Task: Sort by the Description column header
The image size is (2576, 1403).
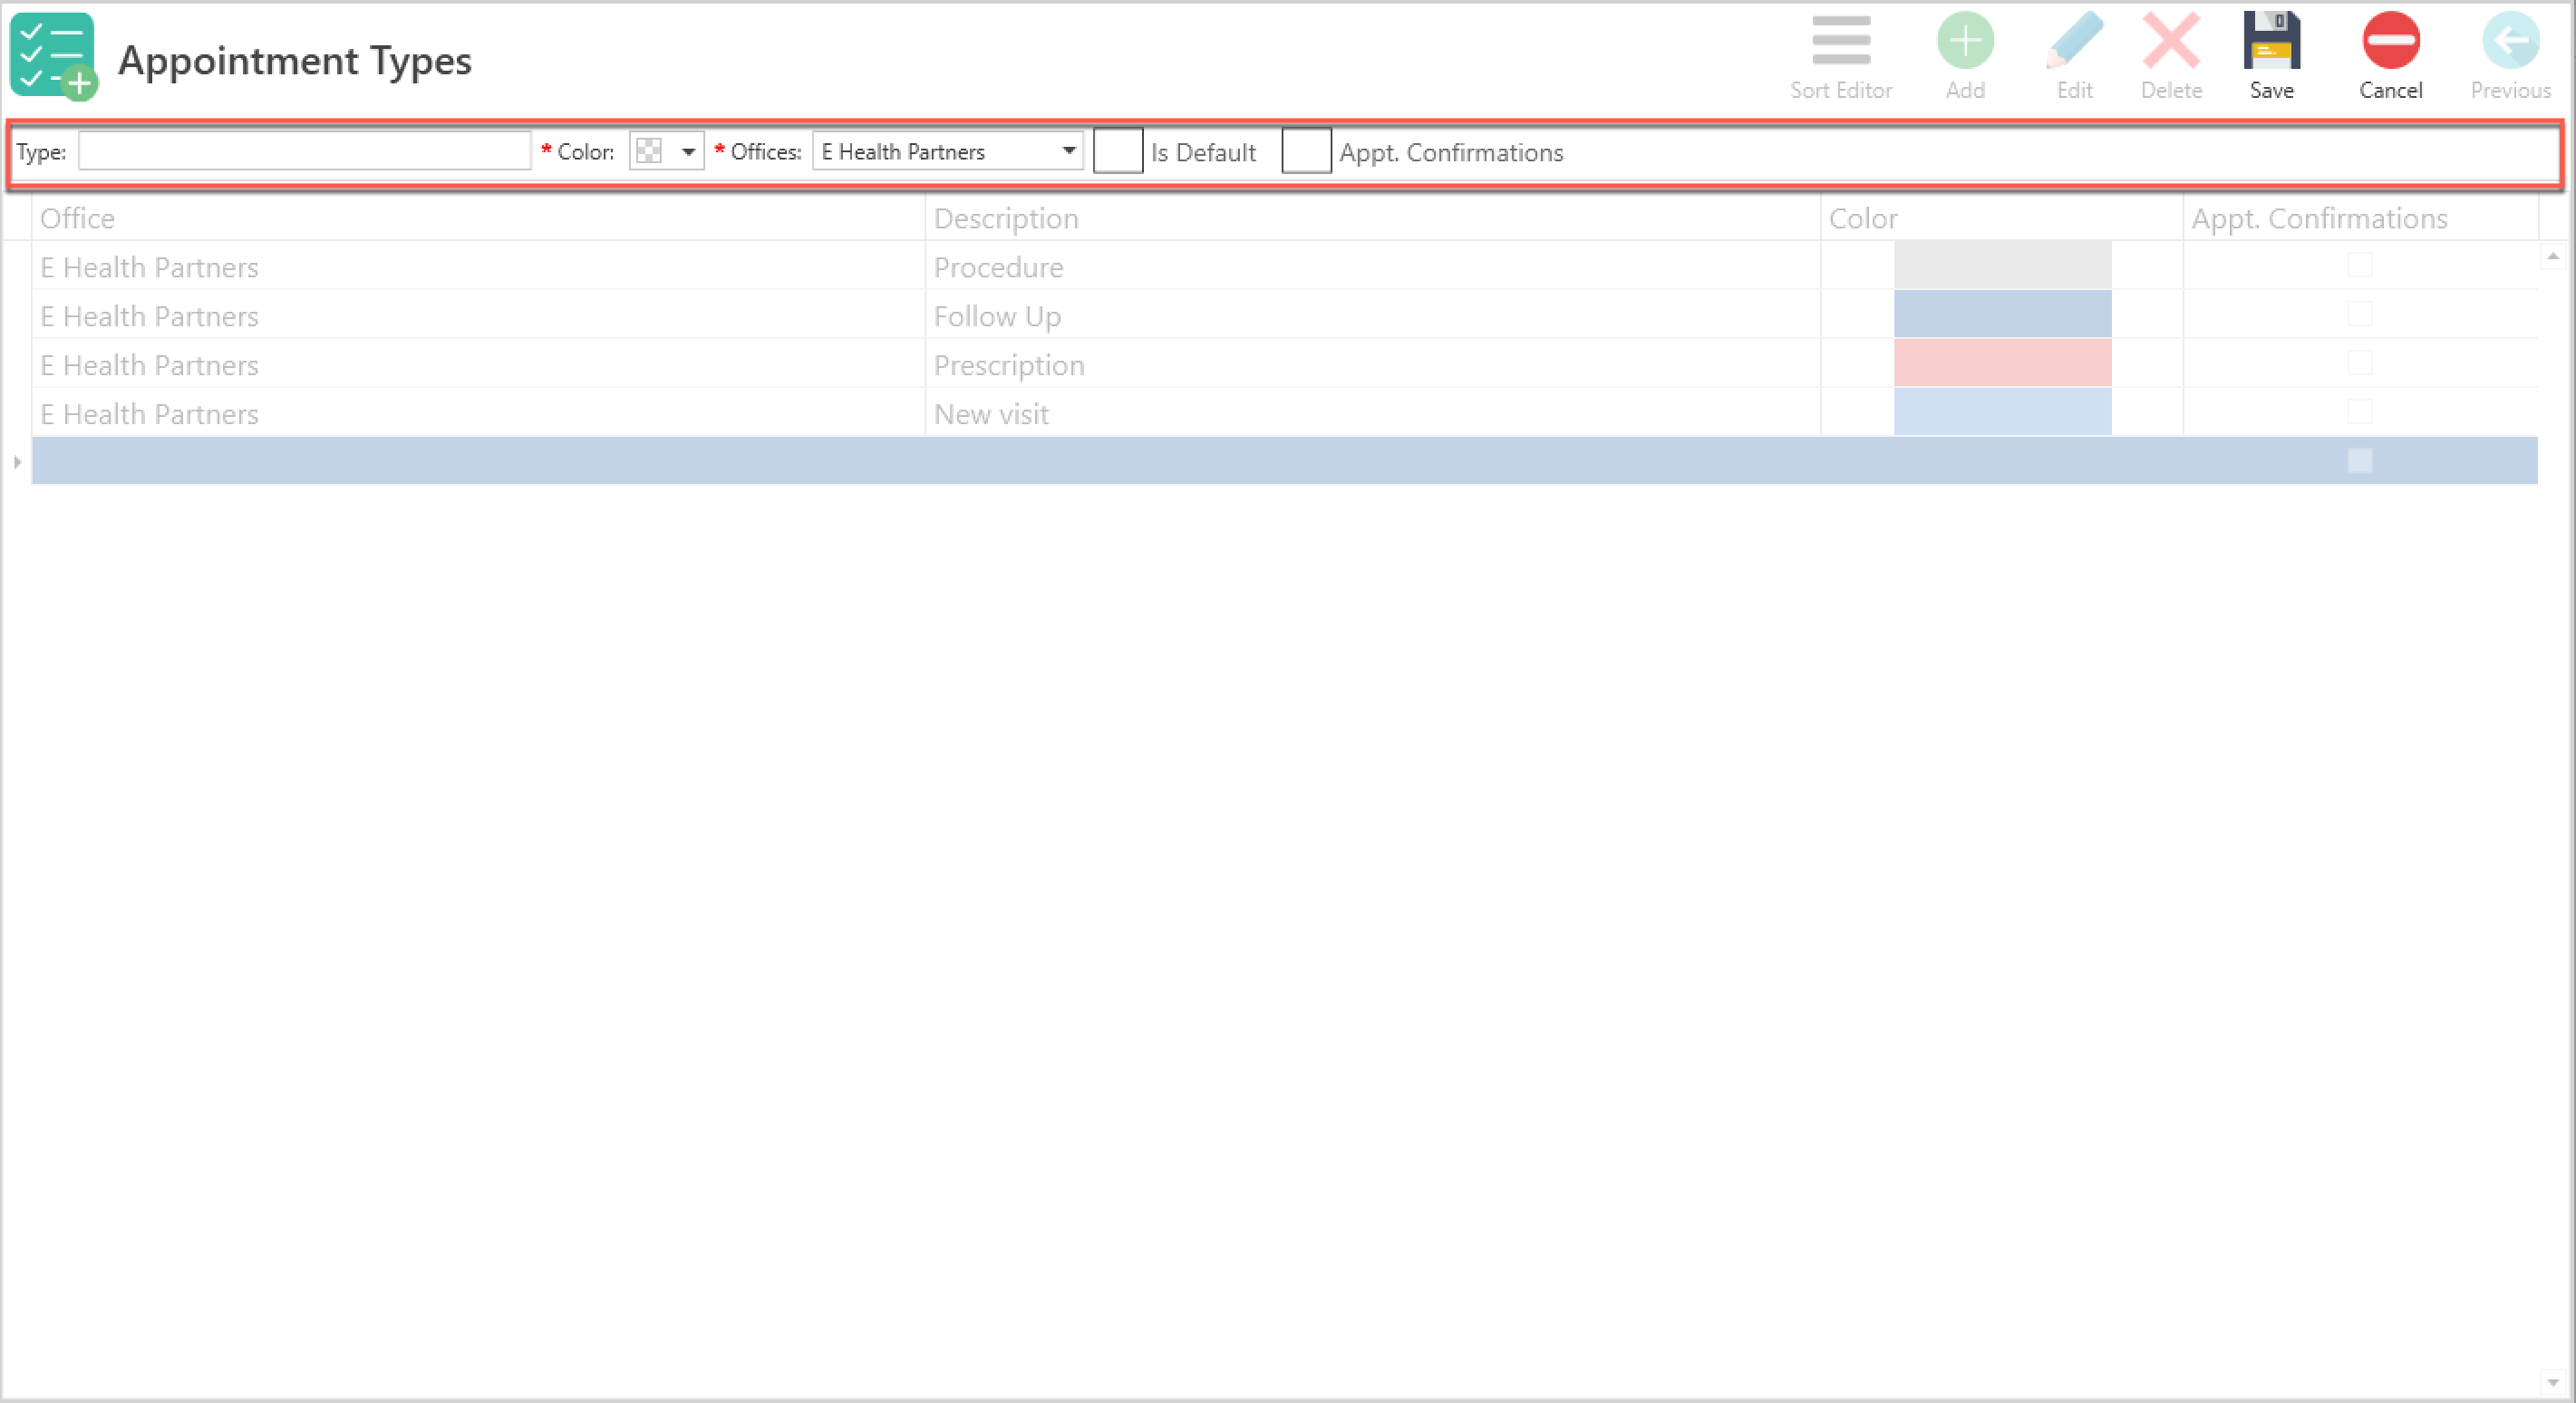Action: [x=1006, y=218]
